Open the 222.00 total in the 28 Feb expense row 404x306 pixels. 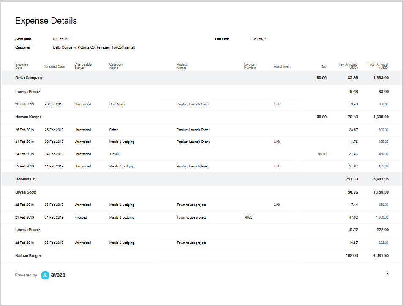383,243
